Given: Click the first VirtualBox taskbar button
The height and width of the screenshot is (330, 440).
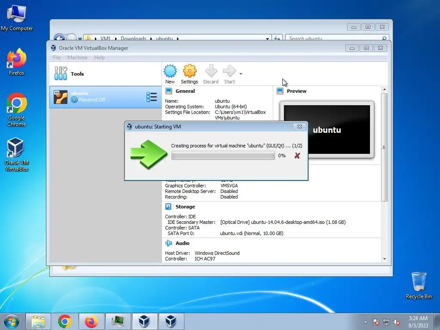Looking at the screenshot, I should 144,321.
